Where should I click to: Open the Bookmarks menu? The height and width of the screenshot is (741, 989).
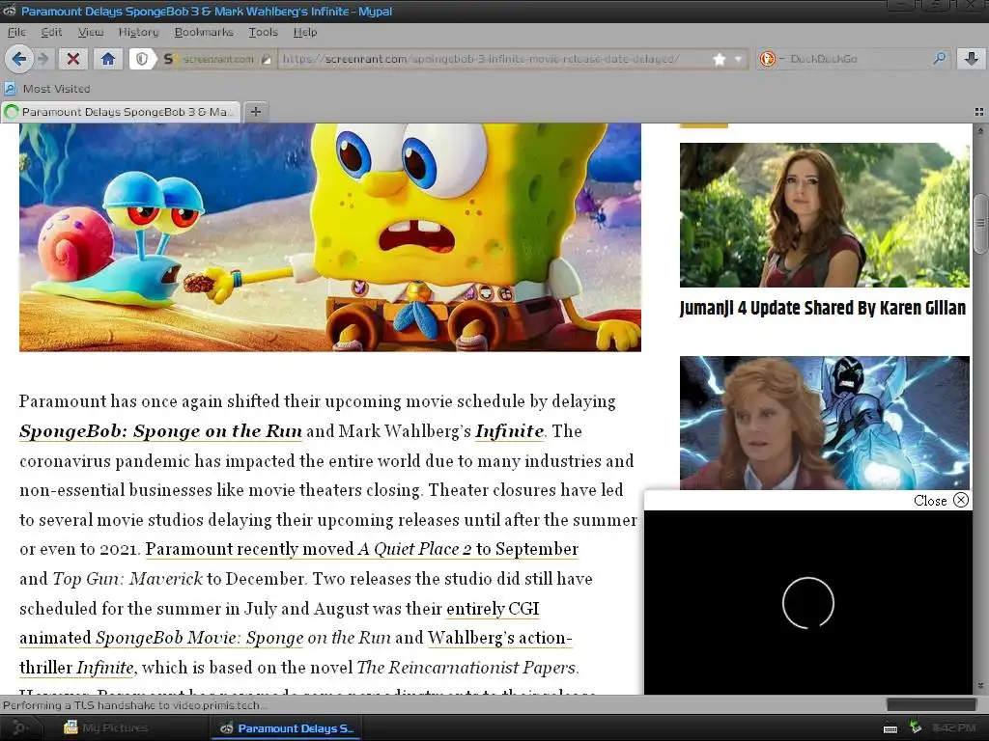pos(204,32)
